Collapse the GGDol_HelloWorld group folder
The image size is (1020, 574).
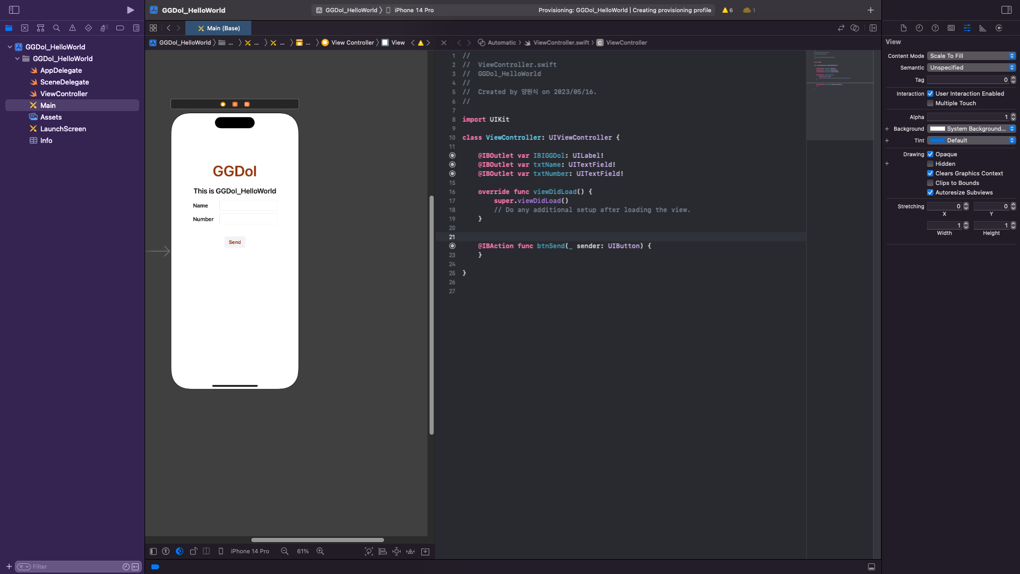18,58
